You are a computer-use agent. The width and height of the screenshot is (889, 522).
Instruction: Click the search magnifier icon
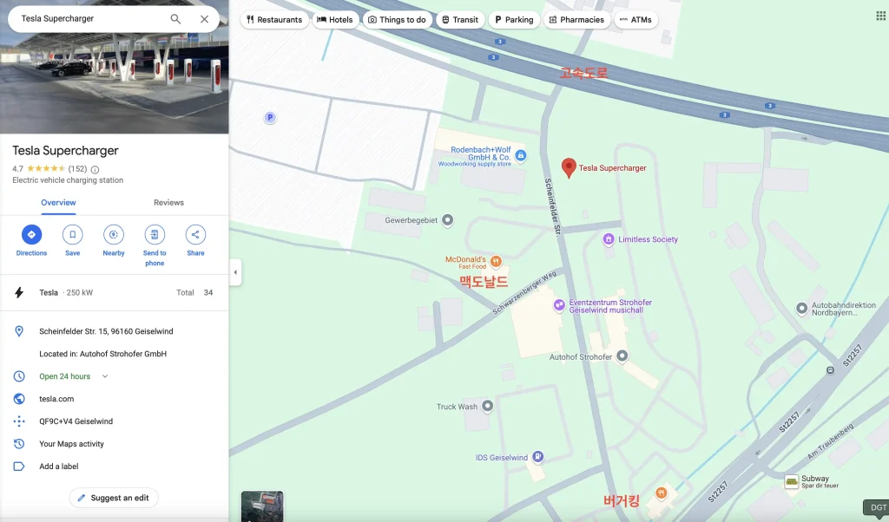point(175,19)
